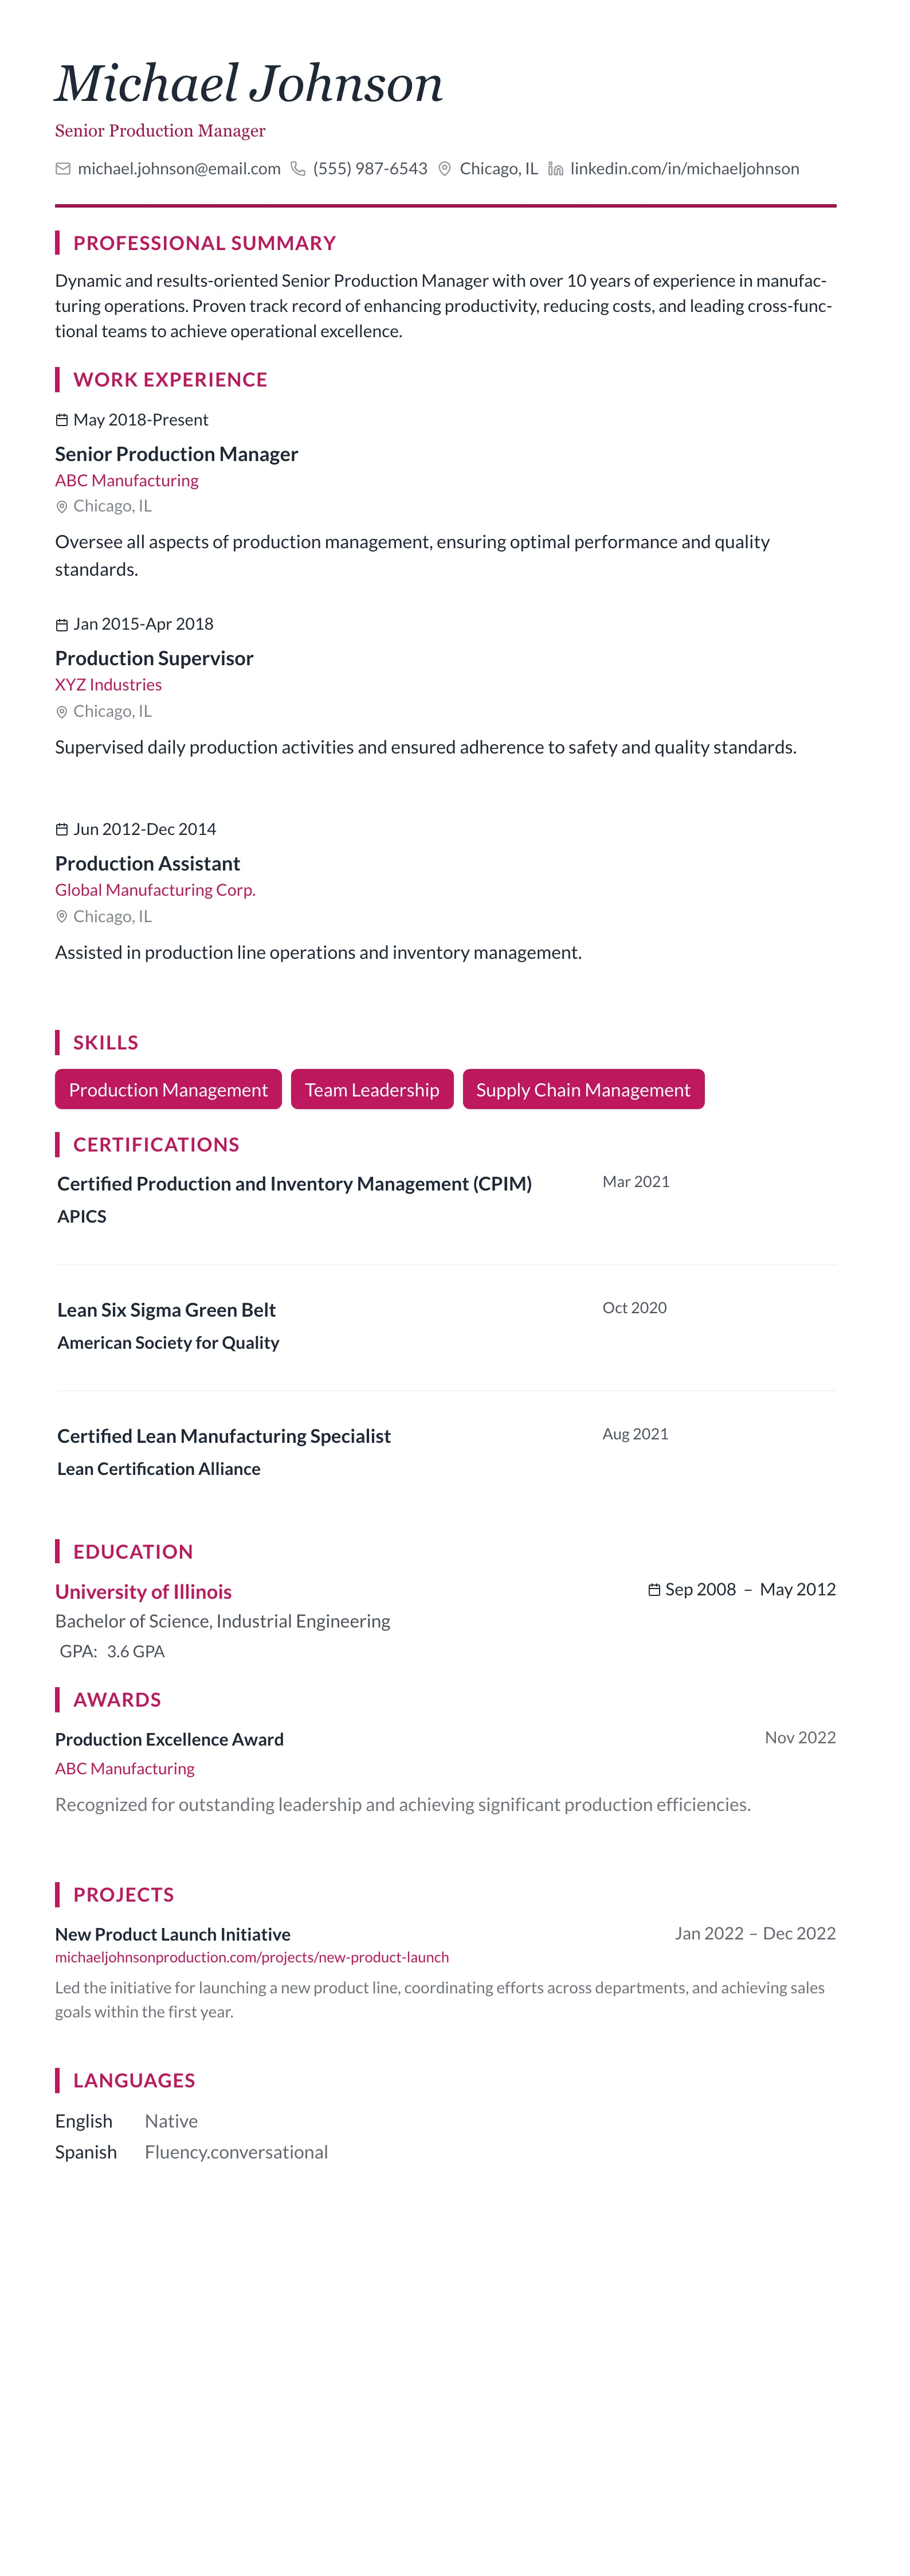Click the location pin next to header Chicago, IL
The height and width of the screenshot is (2576, 910).
tap(445, 169)
